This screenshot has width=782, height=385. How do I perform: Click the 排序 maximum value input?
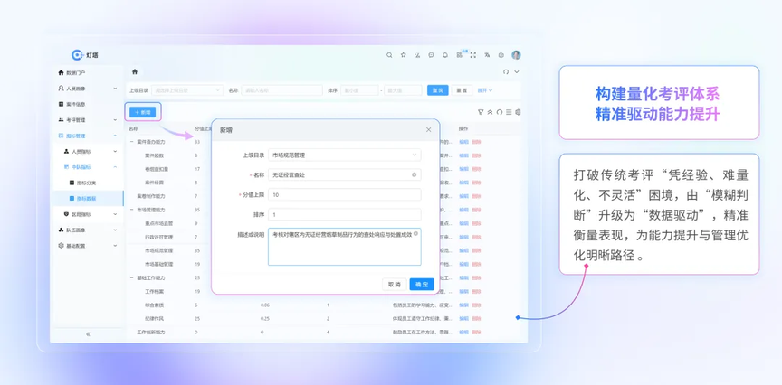coord(403,90)
